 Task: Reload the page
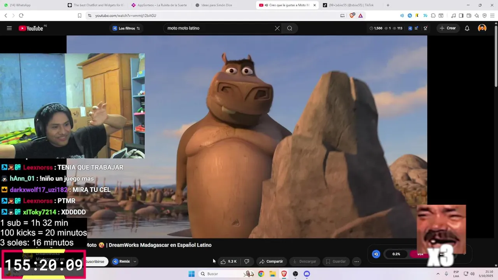[x=21, y=16]
